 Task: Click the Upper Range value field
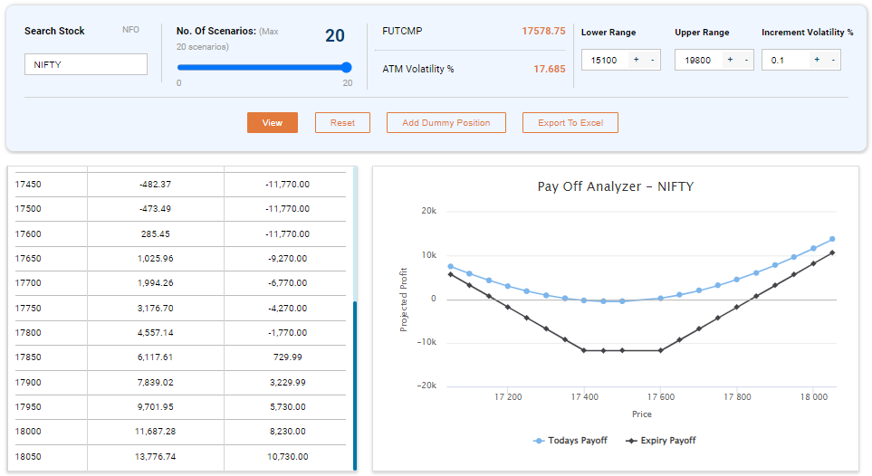[x=697, y=60]
